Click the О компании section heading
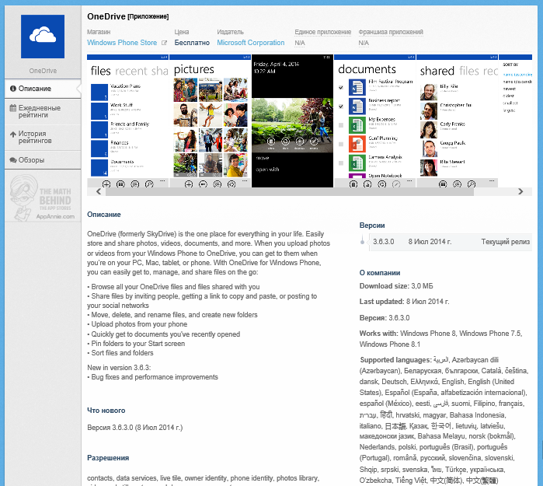 click(380, 273)
